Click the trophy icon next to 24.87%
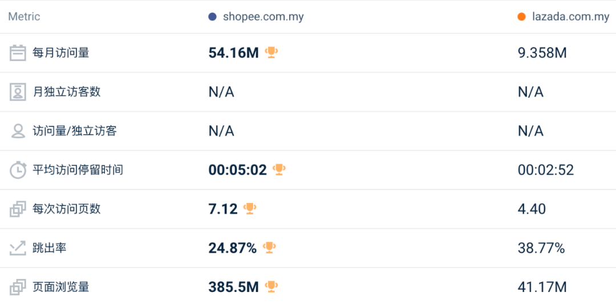The height and width of the screenshot is (304, 616). [x=269, y=248]
